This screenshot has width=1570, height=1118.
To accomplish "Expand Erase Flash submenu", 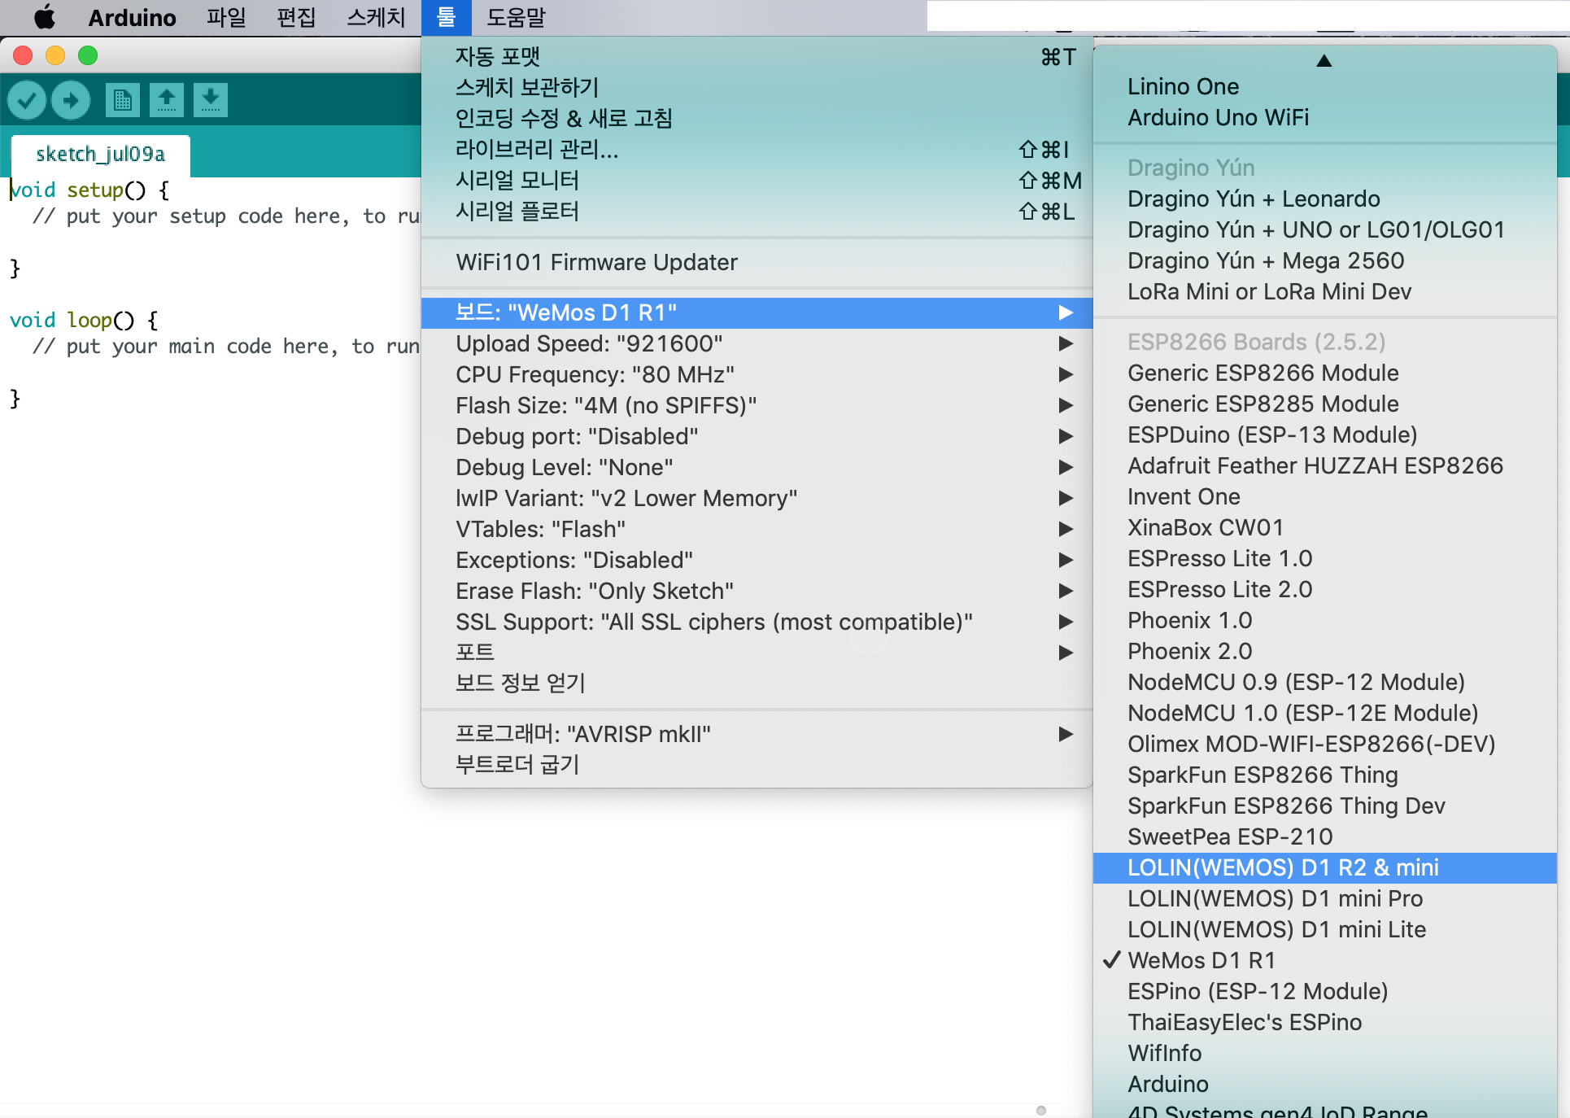I will tap(757, 591).
